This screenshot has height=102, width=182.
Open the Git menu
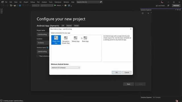click(20, 2)
